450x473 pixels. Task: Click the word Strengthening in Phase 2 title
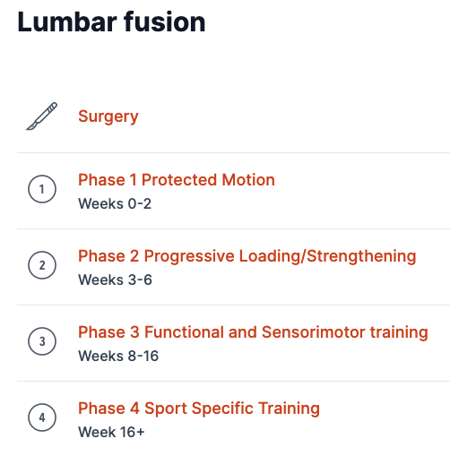pyautogui.click(x=361, y=256)
